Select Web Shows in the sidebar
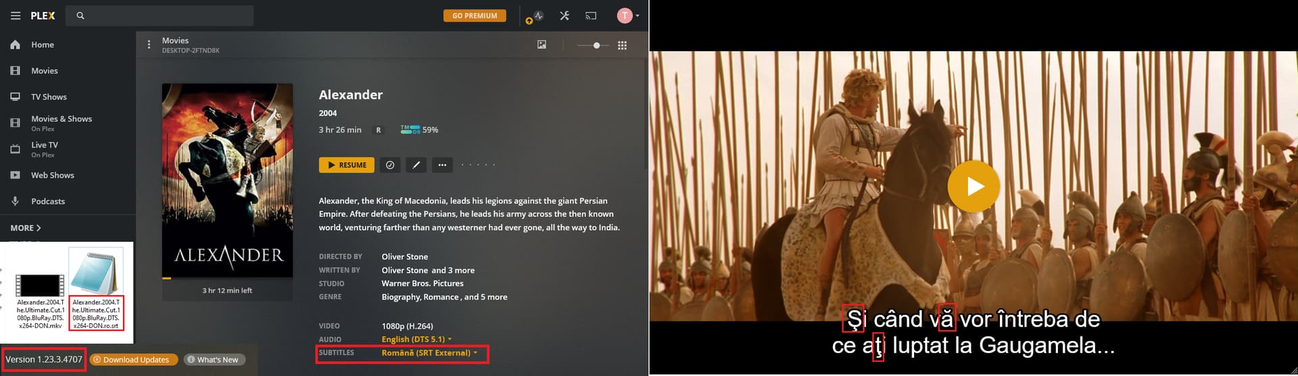The image size is (1298, 376). [53, 175]
